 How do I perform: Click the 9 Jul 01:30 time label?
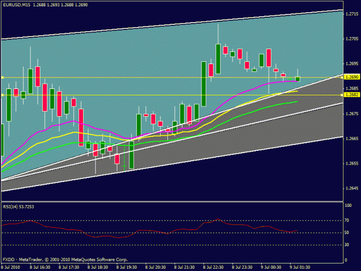tap(300, 268)
